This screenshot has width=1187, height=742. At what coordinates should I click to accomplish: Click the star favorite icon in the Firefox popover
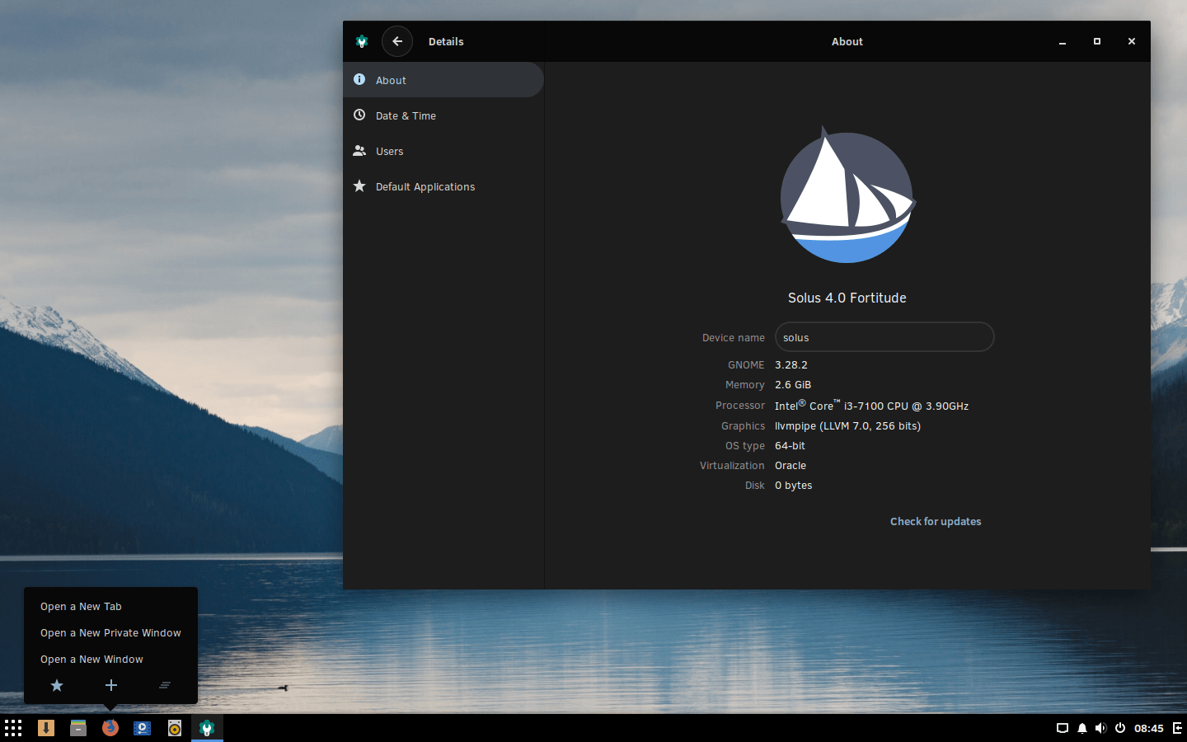point(57,685)
